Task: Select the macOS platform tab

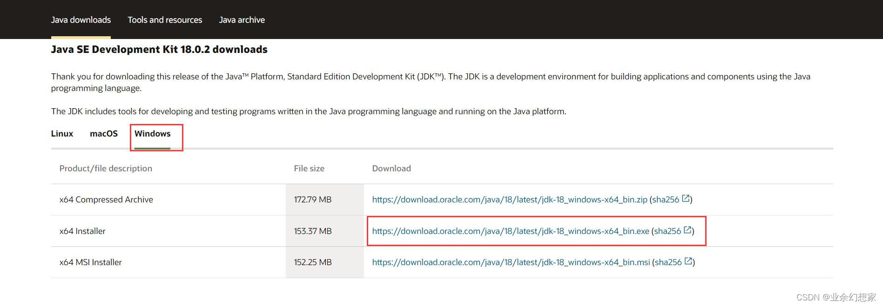Action: tap(104, 134)
